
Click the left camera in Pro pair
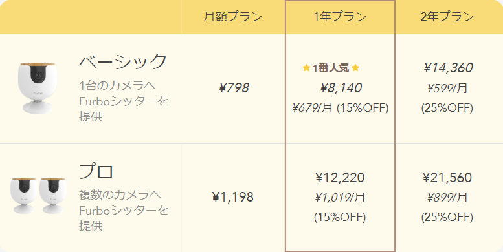23,195
